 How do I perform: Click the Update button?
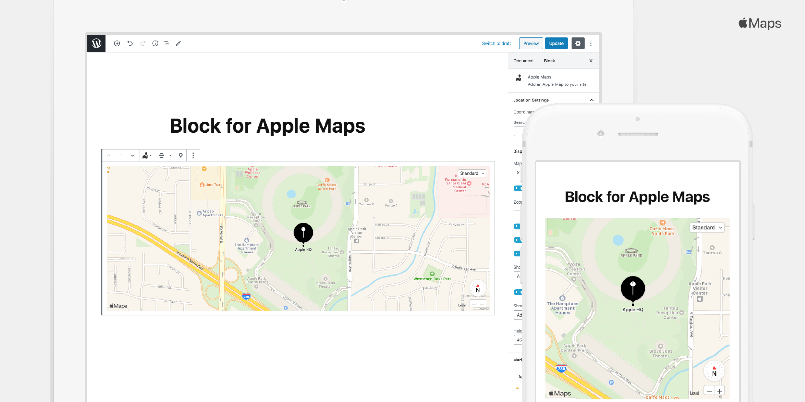coord(556,43)
